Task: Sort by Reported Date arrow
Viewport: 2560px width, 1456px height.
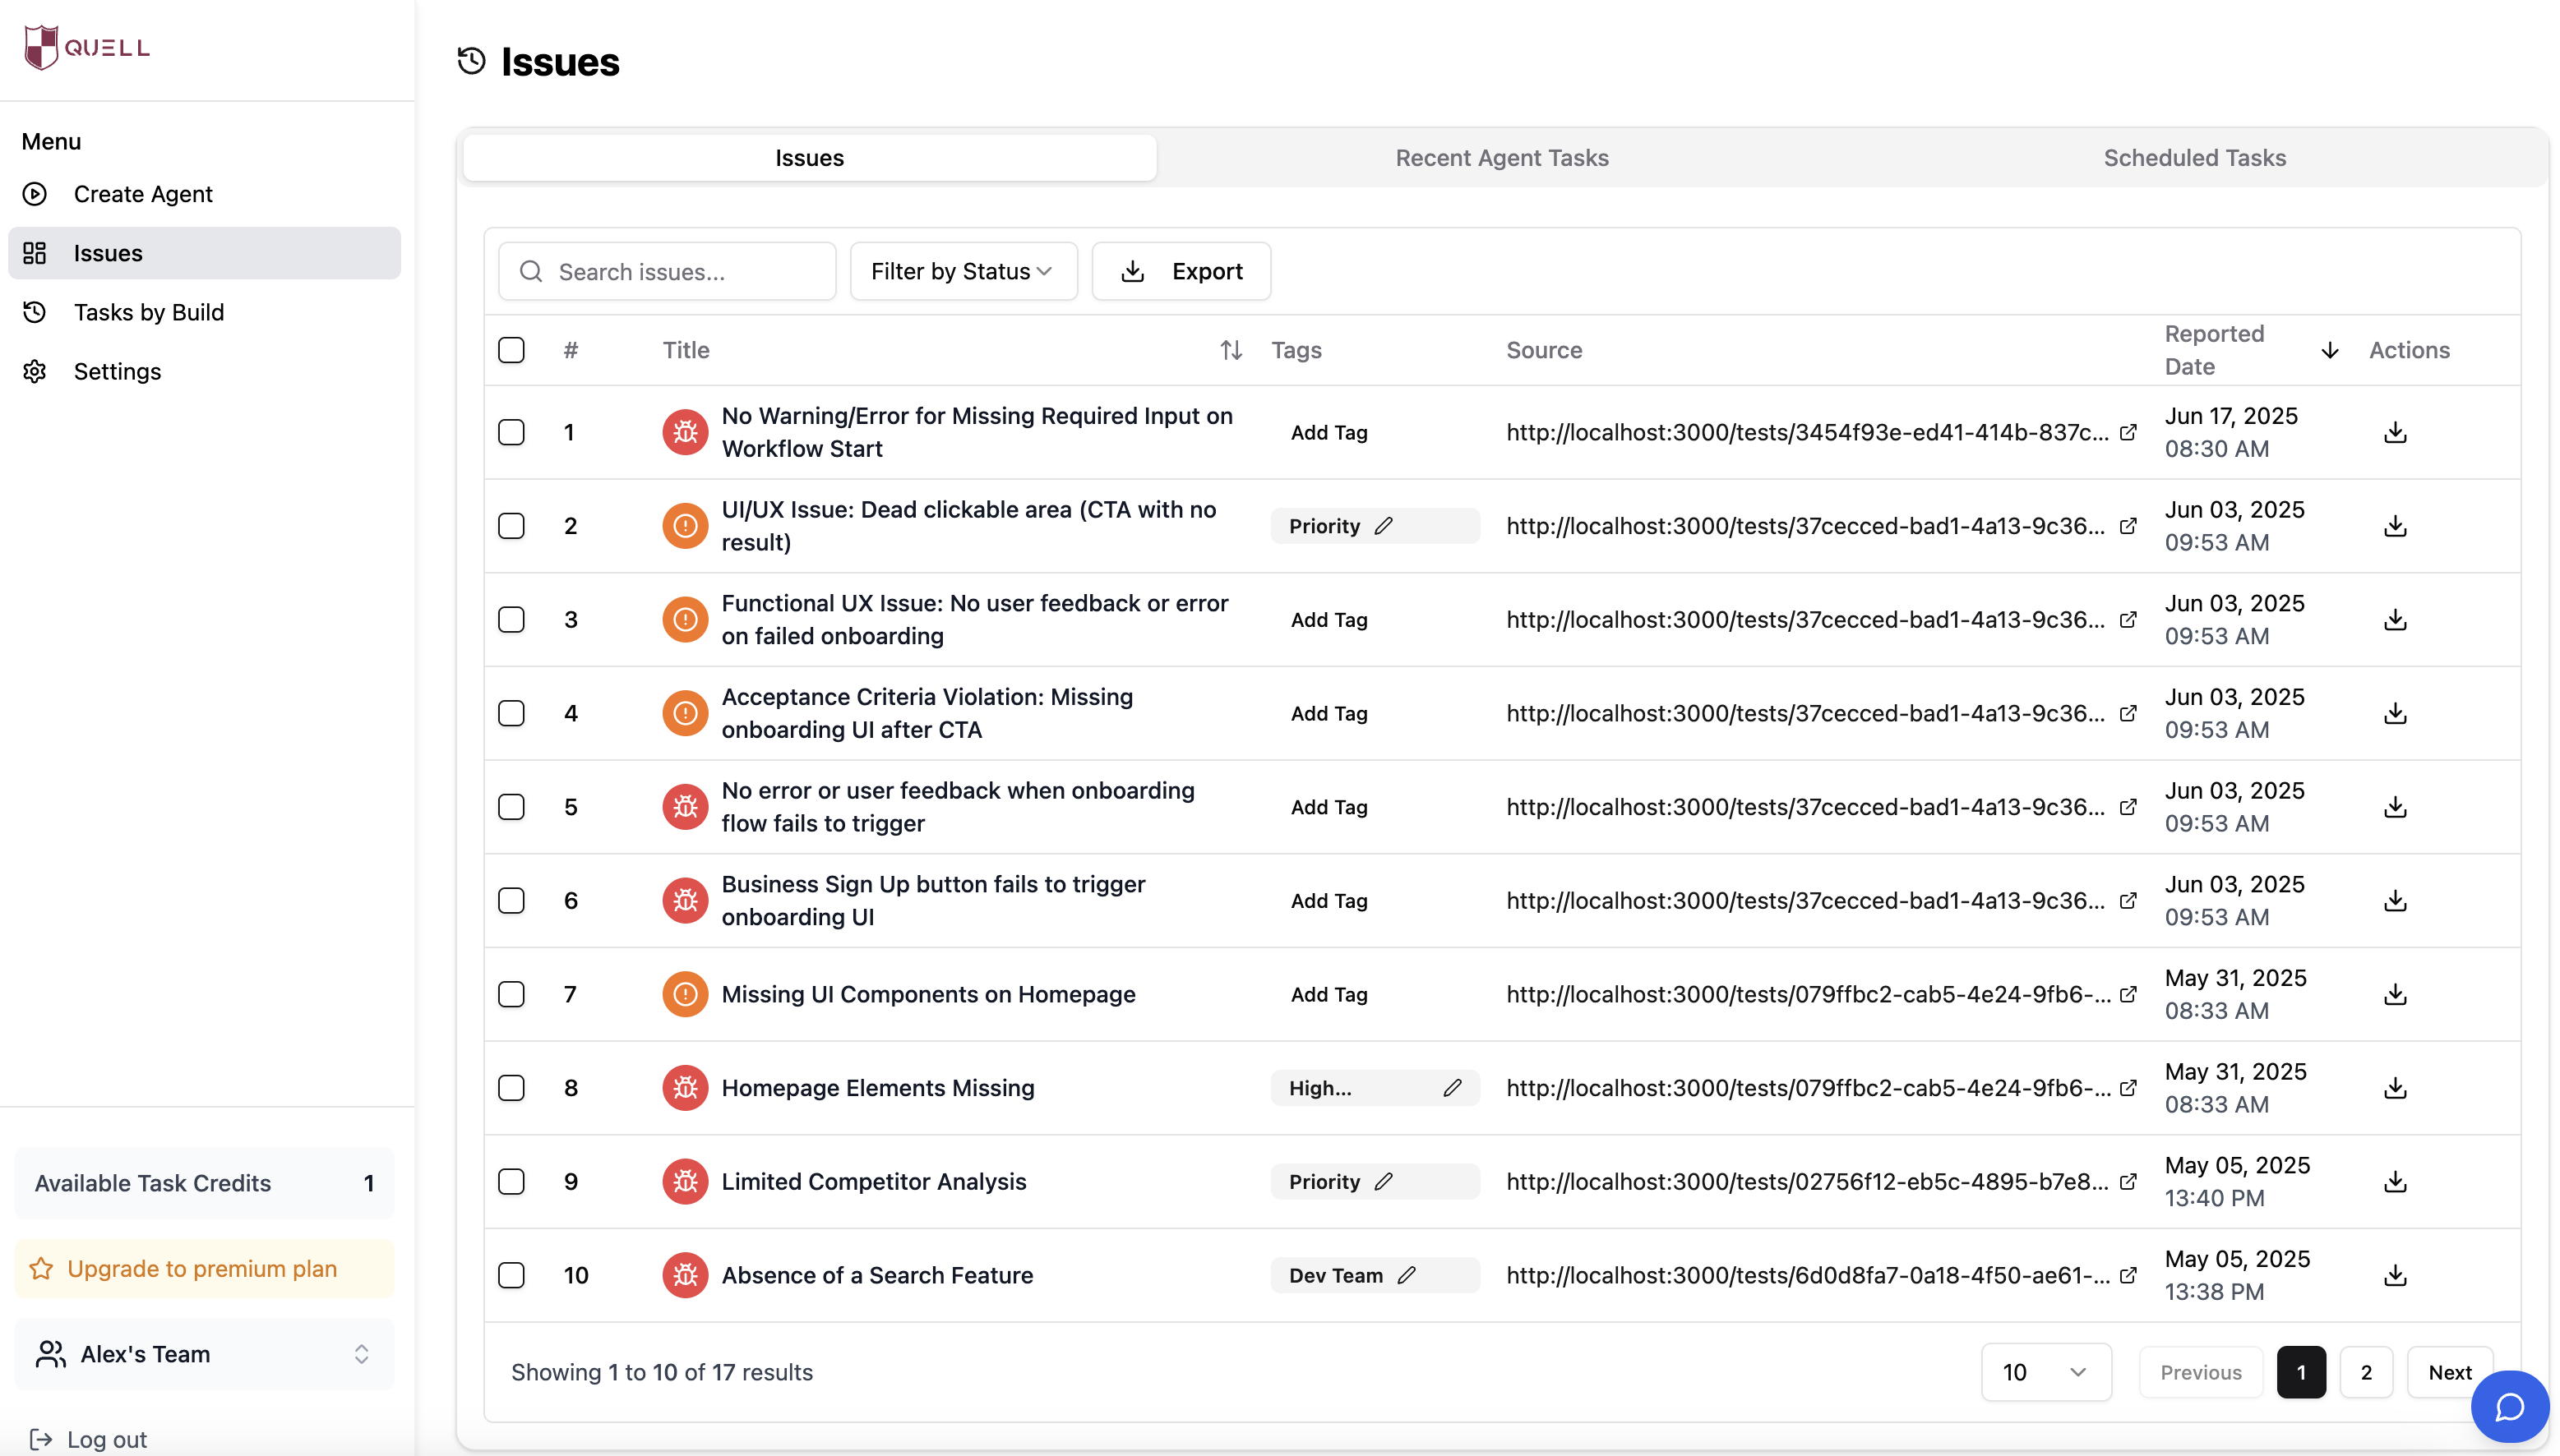Action: [x=2329, y=350]
